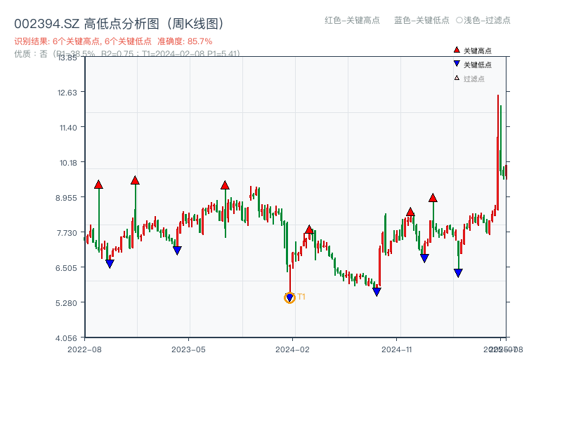562x421 pixels.
Task: Click the 过滤点 legend triangle icon
Action: 457,78
